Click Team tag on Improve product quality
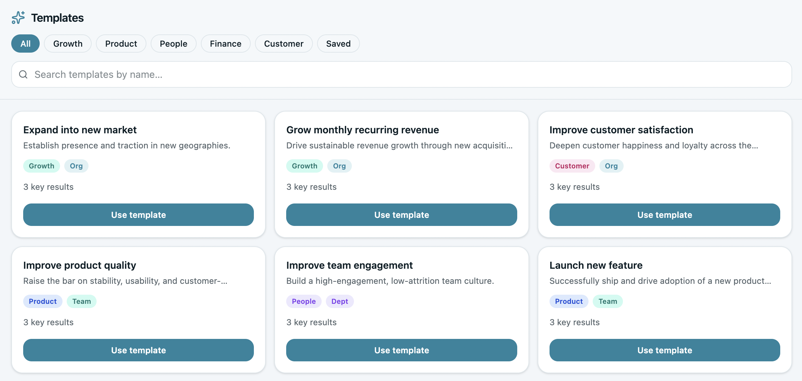This screenshot has width=802, height=381. pyautogui.click(x=81, y=301)
